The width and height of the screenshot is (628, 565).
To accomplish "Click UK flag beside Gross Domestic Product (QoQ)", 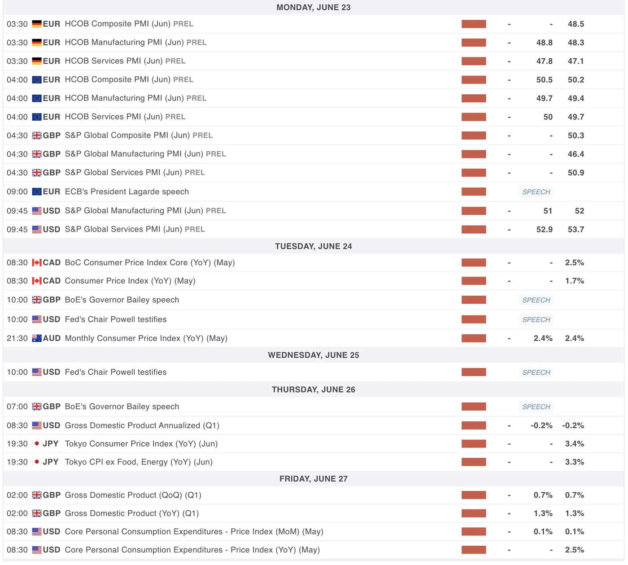I will (x=37, y=495).
